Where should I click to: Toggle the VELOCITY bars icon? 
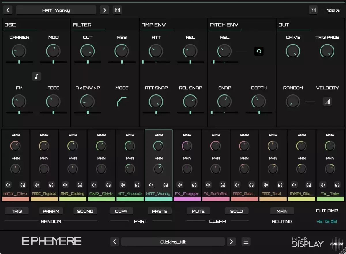click(x=327, y=102)
